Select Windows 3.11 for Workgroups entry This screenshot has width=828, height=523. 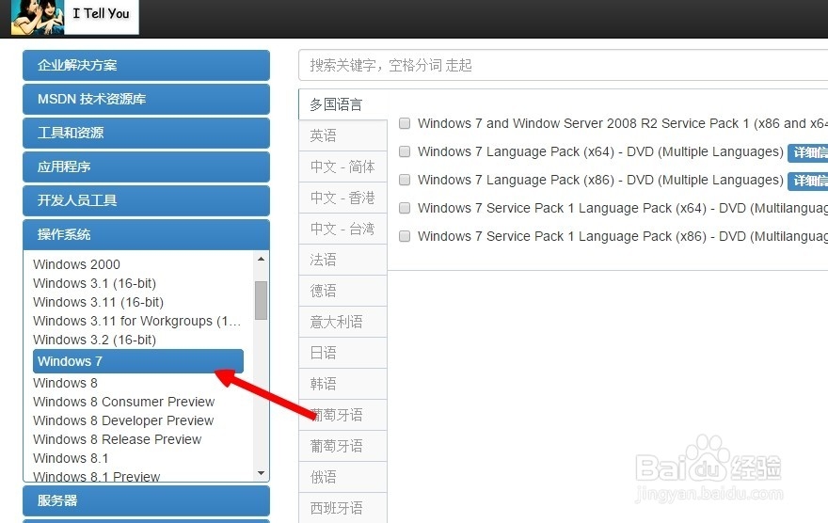pos(136,322)
